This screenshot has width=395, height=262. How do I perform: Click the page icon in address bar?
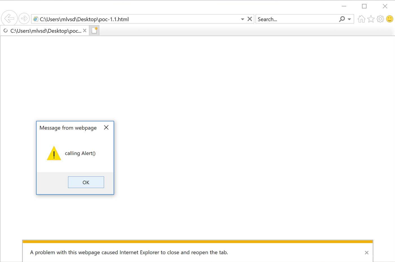[x=36, y=19]
